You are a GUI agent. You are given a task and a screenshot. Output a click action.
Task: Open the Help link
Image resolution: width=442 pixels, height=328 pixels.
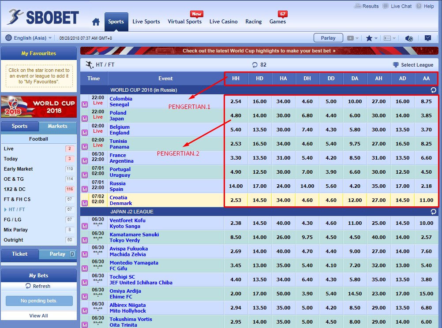[425, 6]
